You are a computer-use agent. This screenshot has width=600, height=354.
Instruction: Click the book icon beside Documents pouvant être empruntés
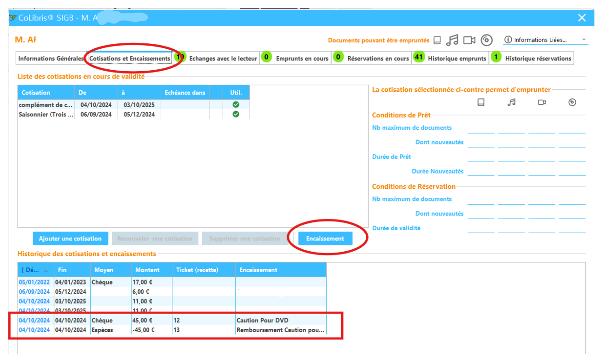(437, 40)
